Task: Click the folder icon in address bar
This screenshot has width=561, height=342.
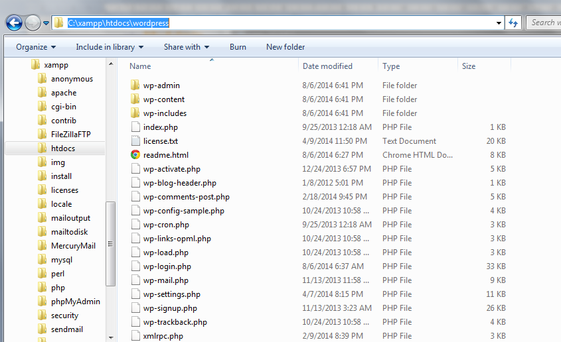Action: pos(58,23)
